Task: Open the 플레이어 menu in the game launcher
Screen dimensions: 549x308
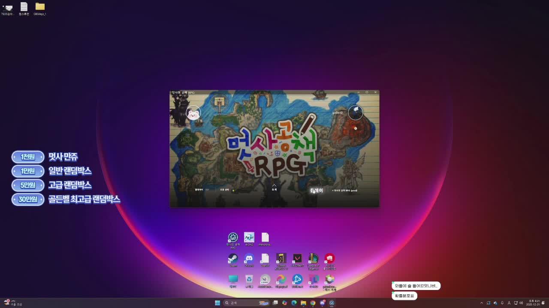Action: [x=199, y=190]
